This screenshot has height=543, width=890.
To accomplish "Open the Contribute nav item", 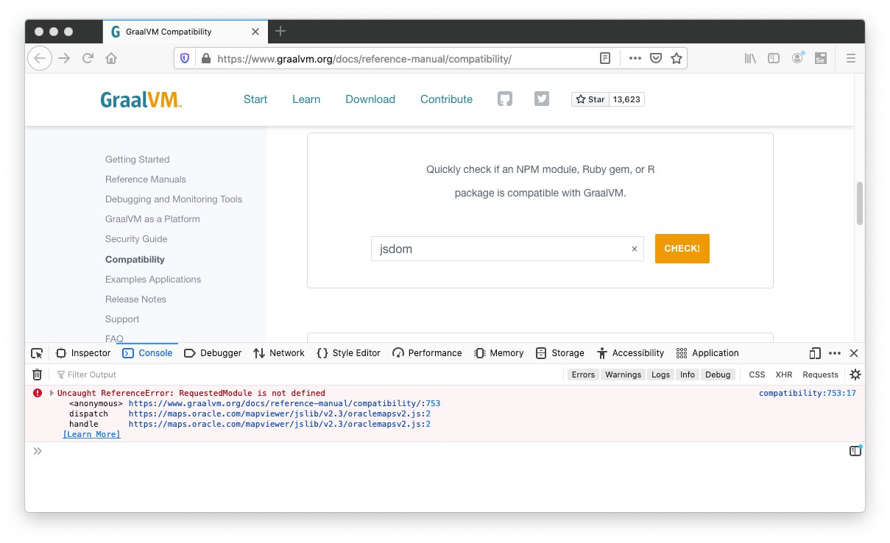I will pyautogui.click(x=446, y=99).
